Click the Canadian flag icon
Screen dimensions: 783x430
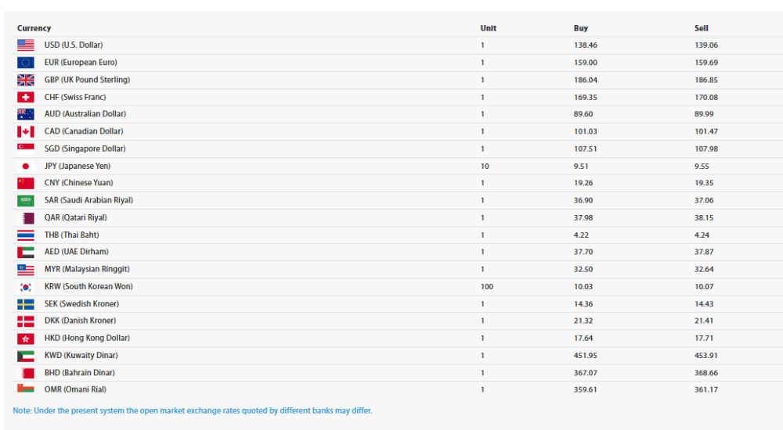(26, 131)
